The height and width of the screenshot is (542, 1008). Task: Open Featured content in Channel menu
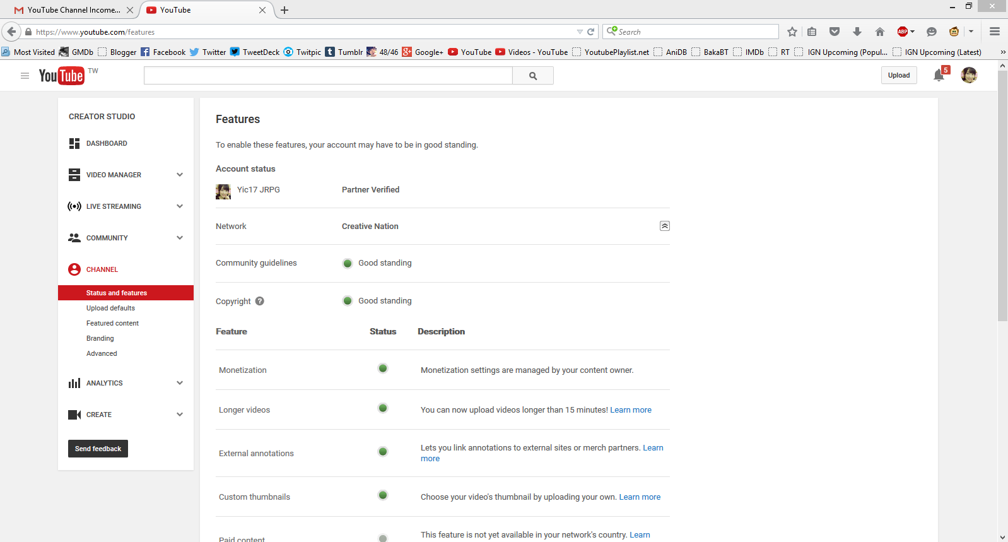[x=112, y=323]
